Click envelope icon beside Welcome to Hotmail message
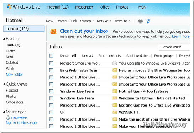 115,98
